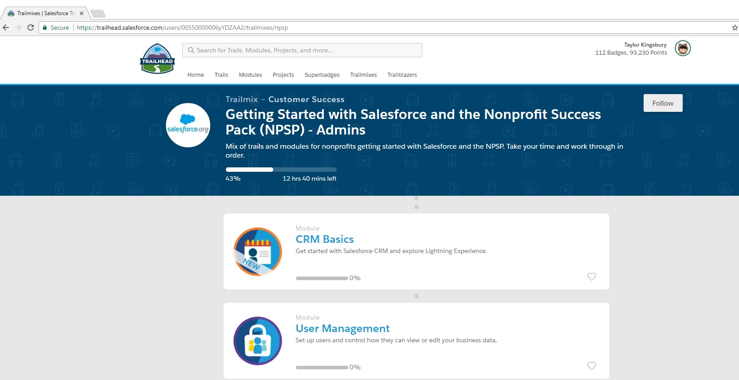
Task: Click the browser back arrow
Action: coord(6,28)
